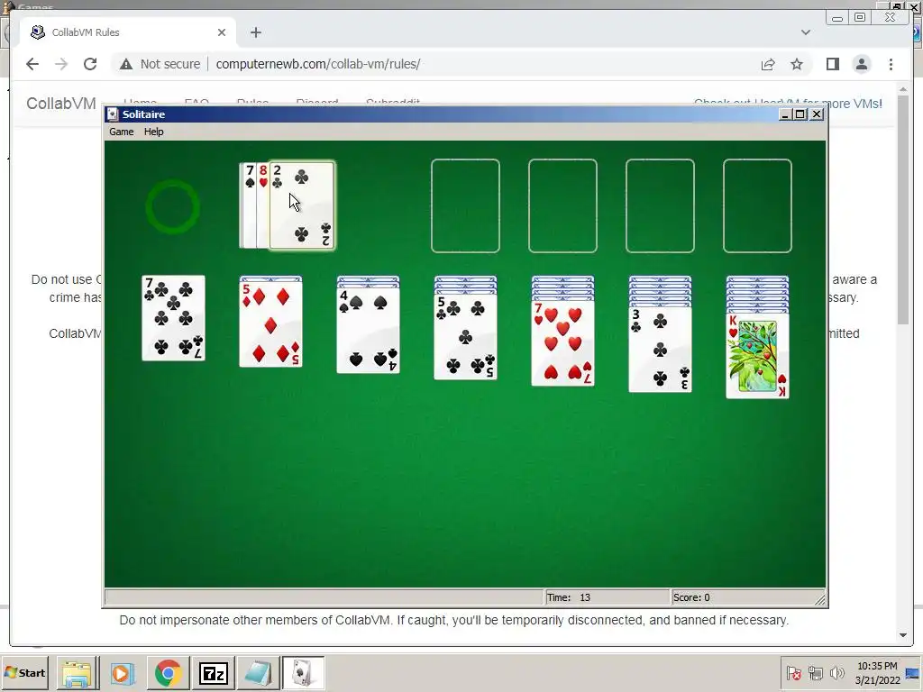This screenshot has width=923, height=692.
Task: Select the CollabVM Rules tab
Action: pos(128,32)
